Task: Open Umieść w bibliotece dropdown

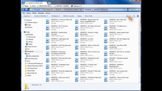Action: click(41, 16)
